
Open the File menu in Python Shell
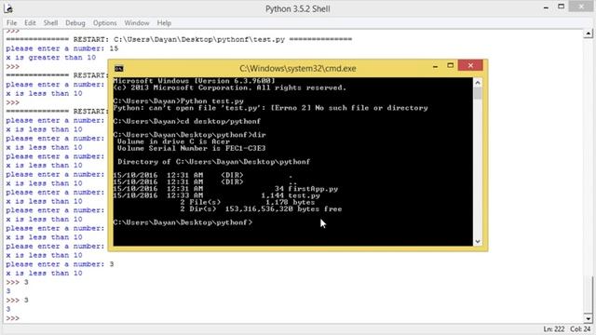point(11,23)
